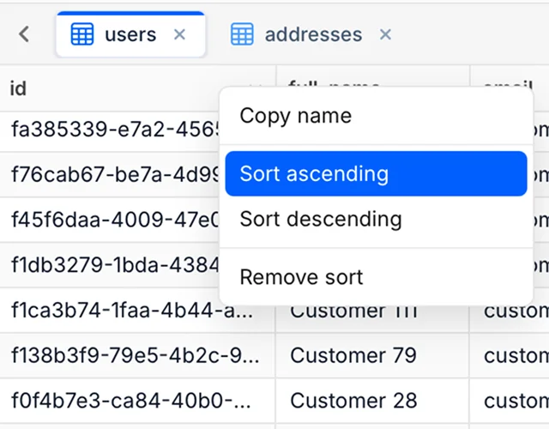Click the addresses table grid icon
This screenshot has width=549, height=429.
[x=242, y=34]
